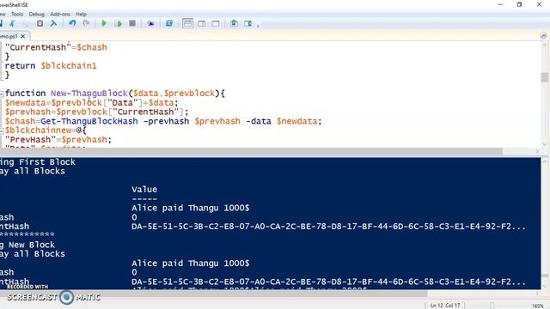The width and height of the screenshot is (550, 309).
Task: Run the script with green play button
Action: coord(104,23)
